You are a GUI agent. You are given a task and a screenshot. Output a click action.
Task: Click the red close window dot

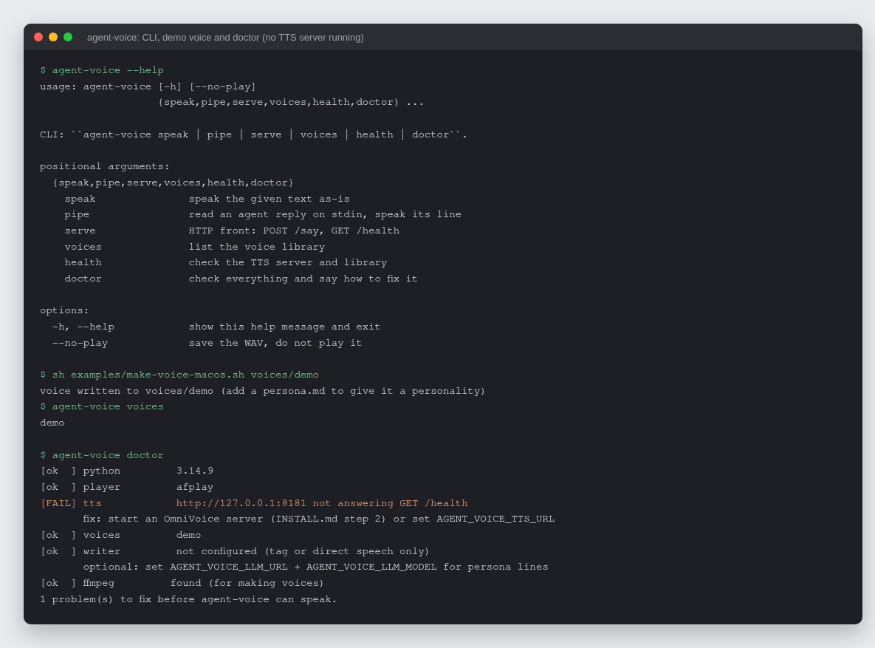pos(38,37)
